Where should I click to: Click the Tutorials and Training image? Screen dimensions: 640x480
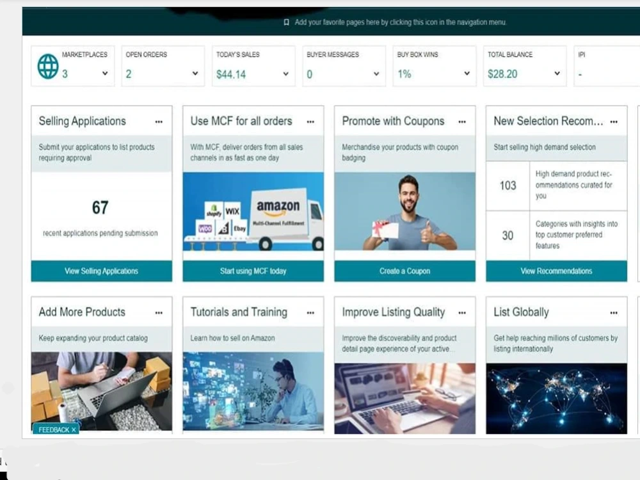(253, 391)
